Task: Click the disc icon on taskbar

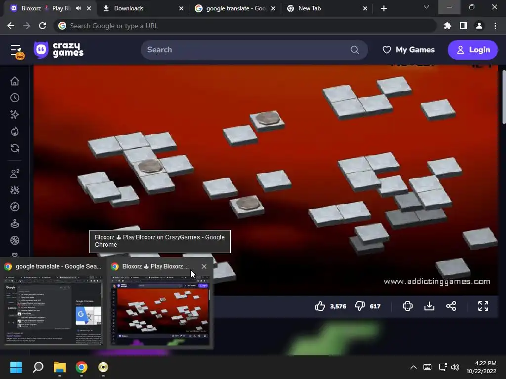Action: pos(103,367)
